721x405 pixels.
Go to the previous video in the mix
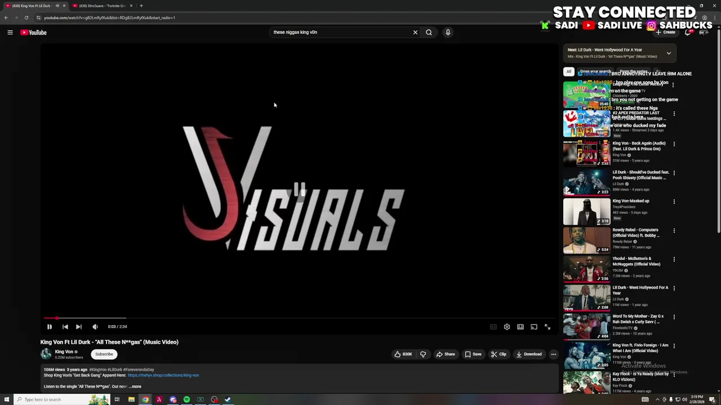tap(65, 327)
